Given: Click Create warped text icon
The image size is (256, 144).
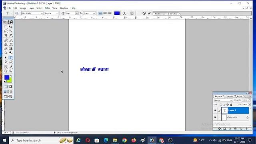Looking at the screenshot, I should point(124,13).
